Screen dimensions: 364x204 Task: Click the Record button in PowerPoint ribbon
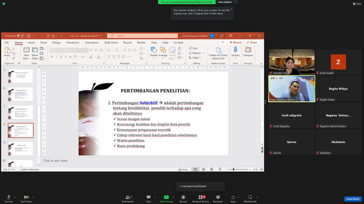(235, 42)
